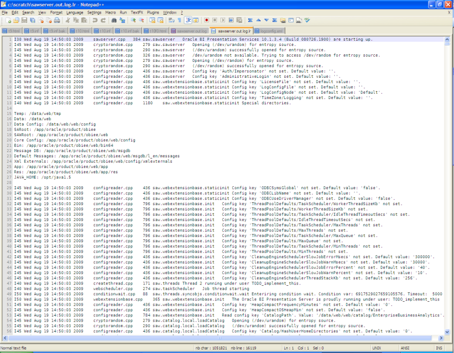Click the Save file toolbar icon
Image resolution: width=454 pixels, height=353 pixels.
coord(23,21)
